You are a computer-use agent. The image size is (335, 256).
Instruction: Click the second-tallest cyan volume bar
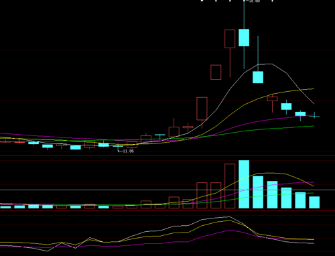[258, 192]
